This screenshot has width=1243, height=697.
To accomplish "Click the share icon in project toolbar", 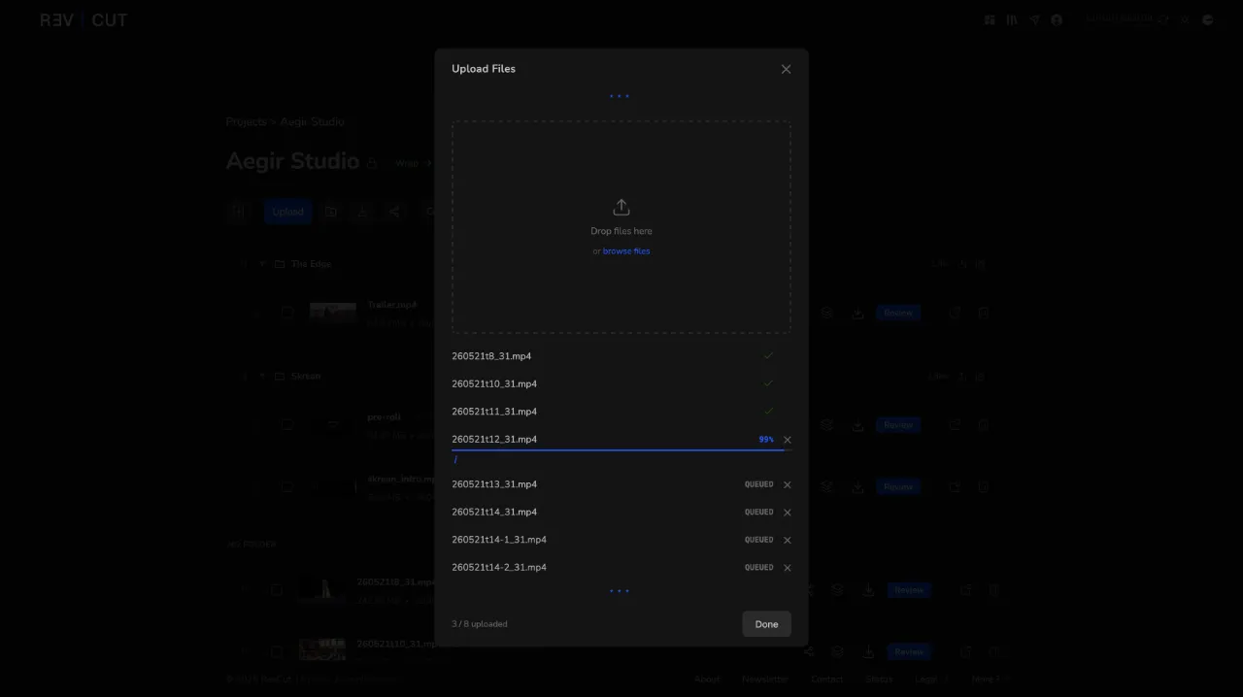I will point(394,212).
